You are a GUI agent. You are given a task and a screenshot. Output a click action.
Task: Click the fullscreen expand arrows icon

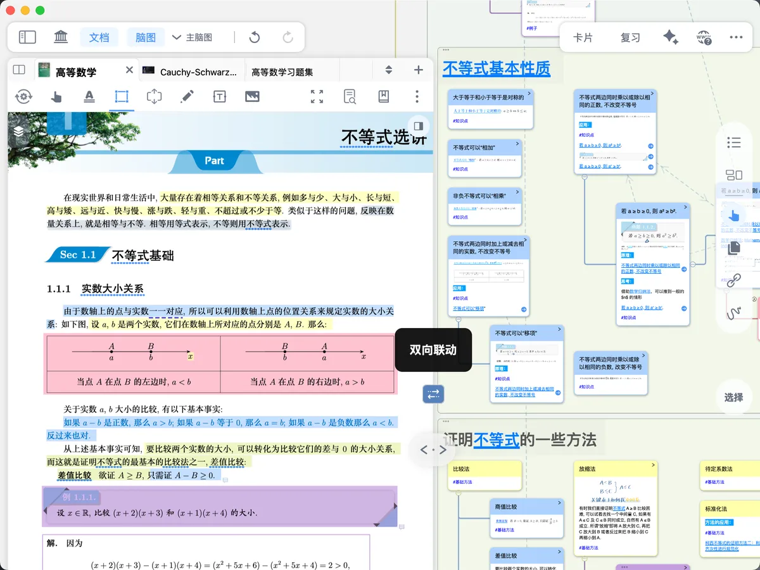pos(317,96)
